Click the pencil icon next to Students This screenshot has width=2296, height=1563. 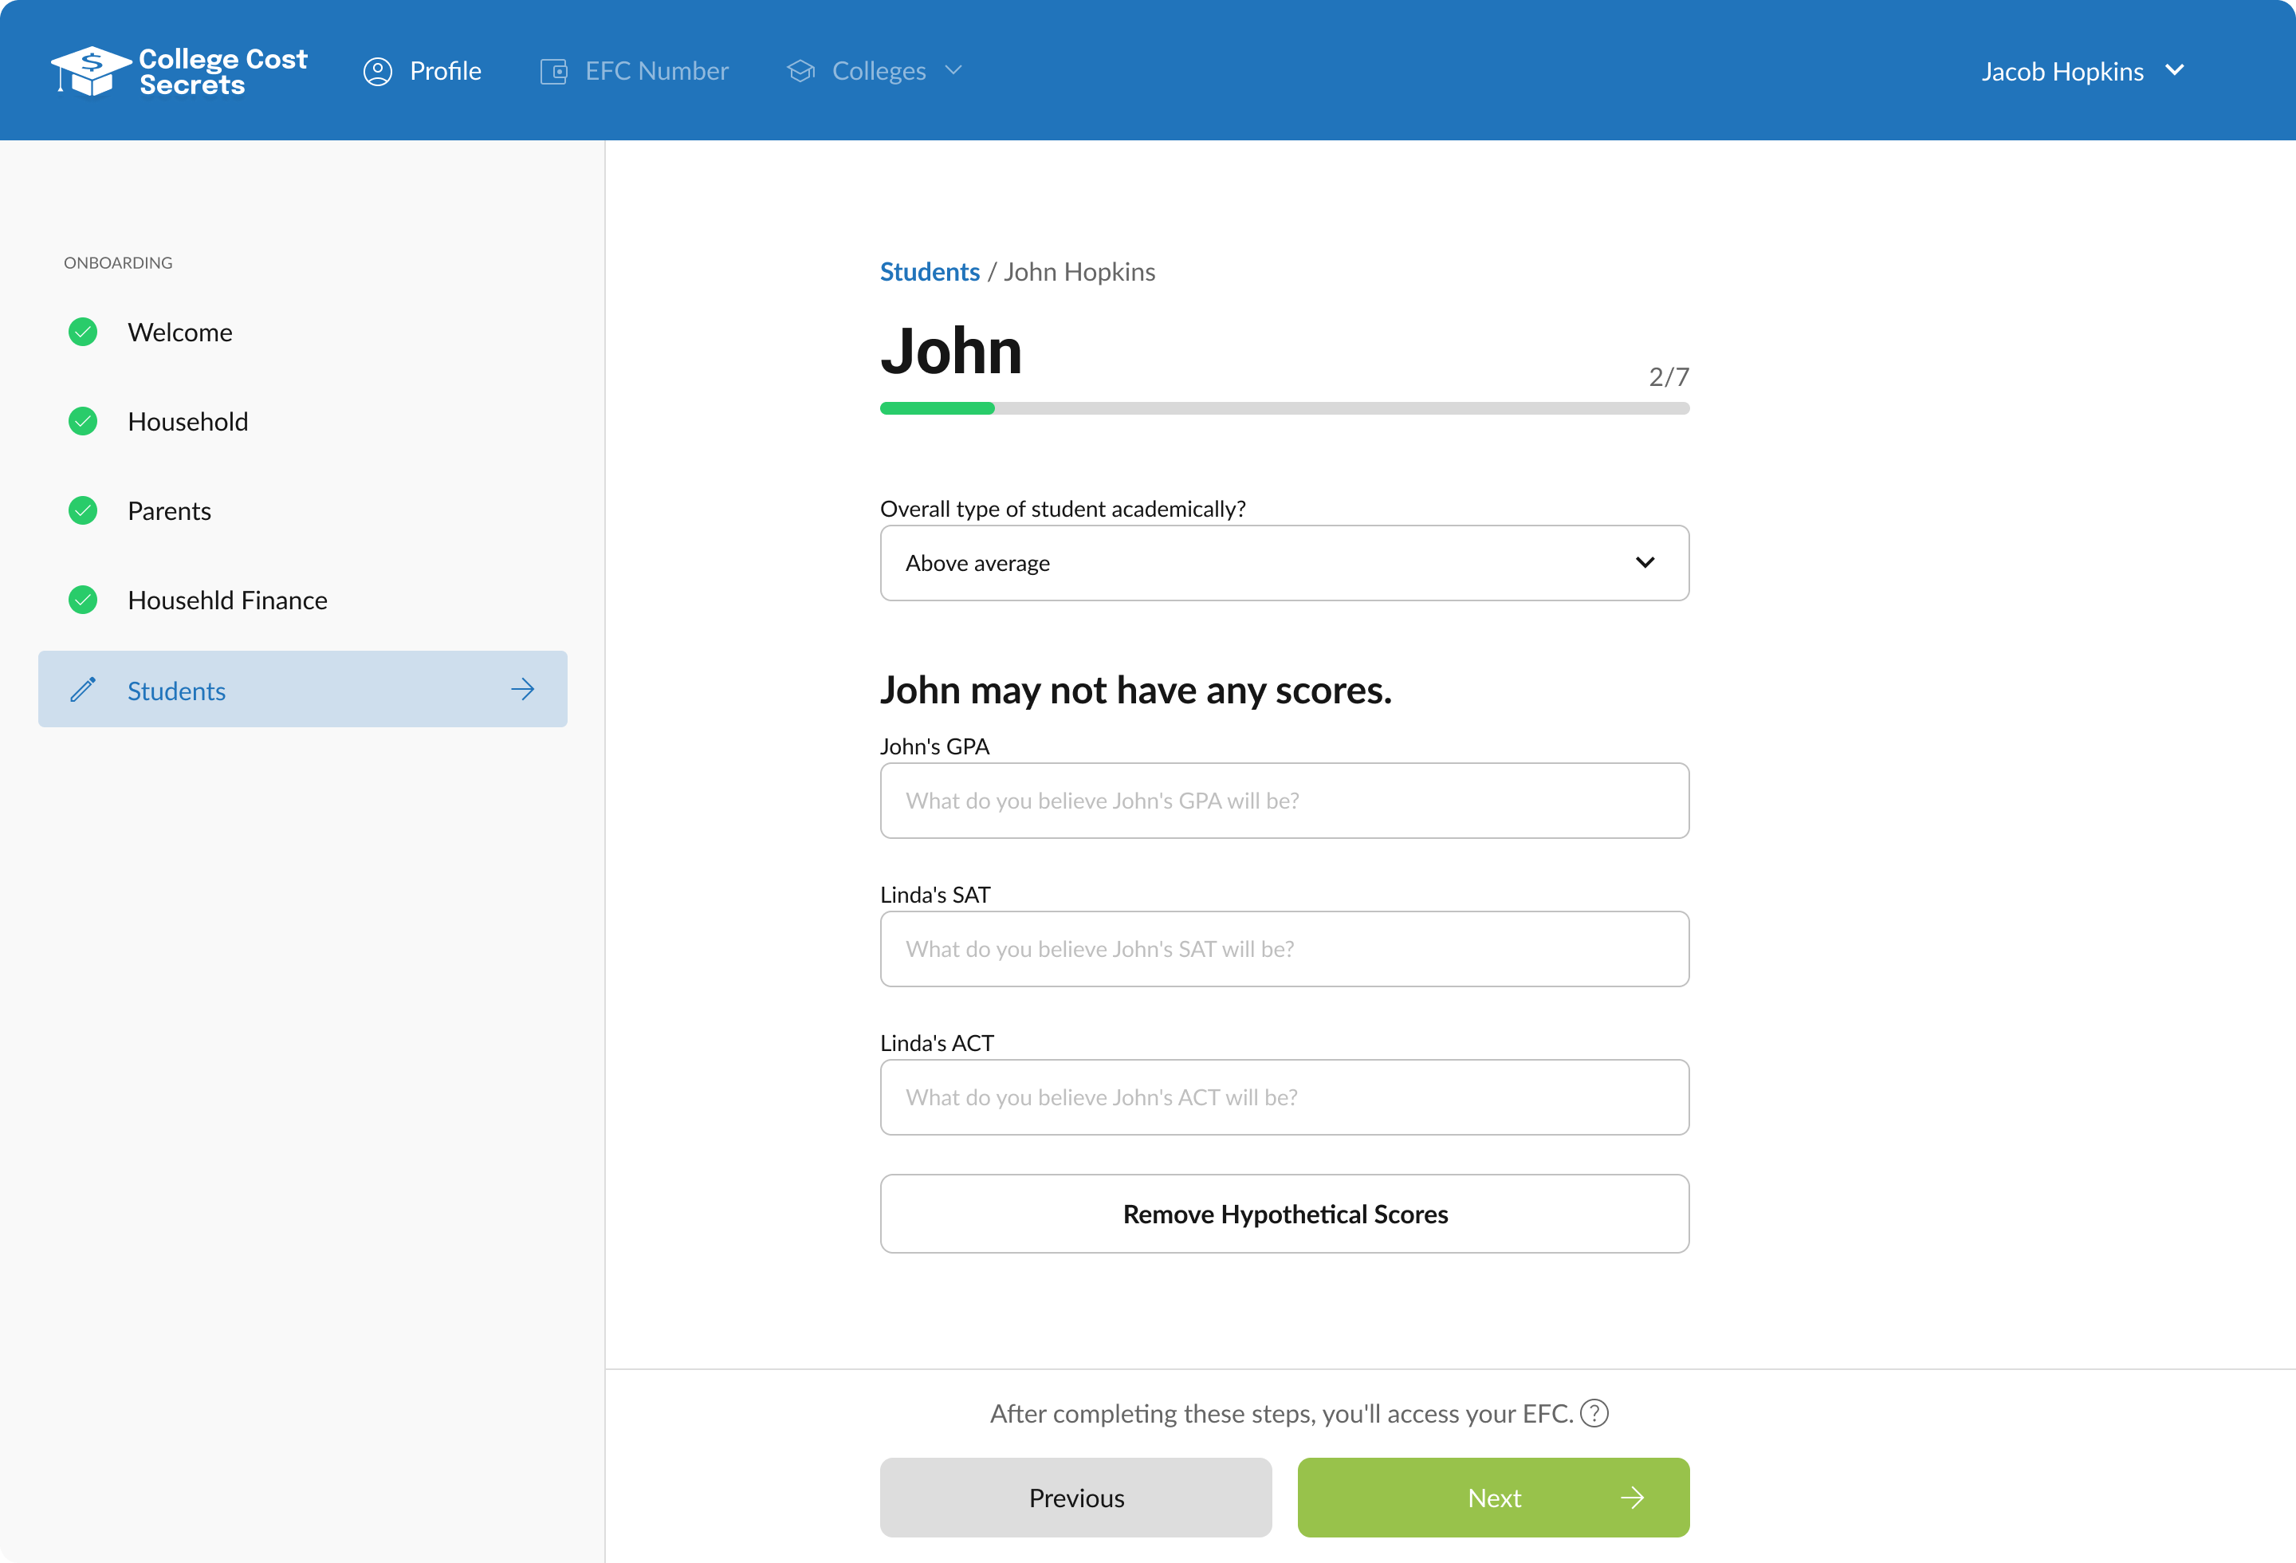(x=83, y=690)
